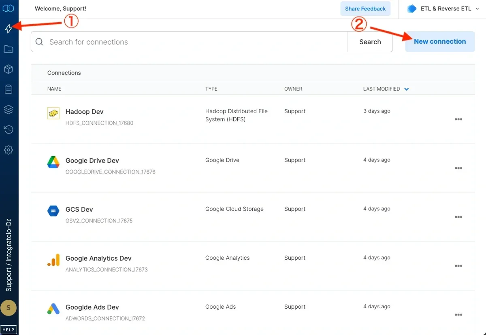The width and height of the screenshot is (486, 335).
Task: Open the GCS Dev connection name
Action: [x=79, y=210]
